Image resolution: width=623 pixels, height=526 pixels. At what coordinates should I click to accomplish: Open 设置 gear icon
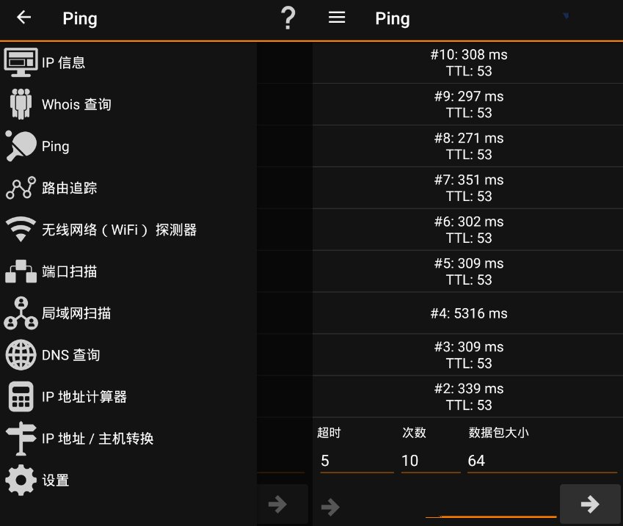click(21, 481)
